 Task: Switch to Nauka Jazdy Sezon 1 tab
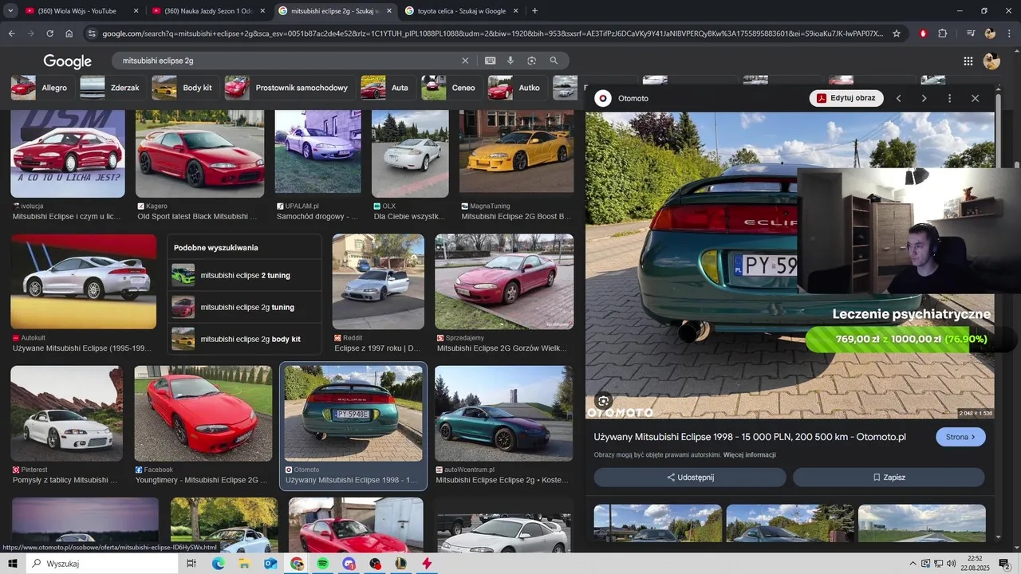click(x=208, y=11)
